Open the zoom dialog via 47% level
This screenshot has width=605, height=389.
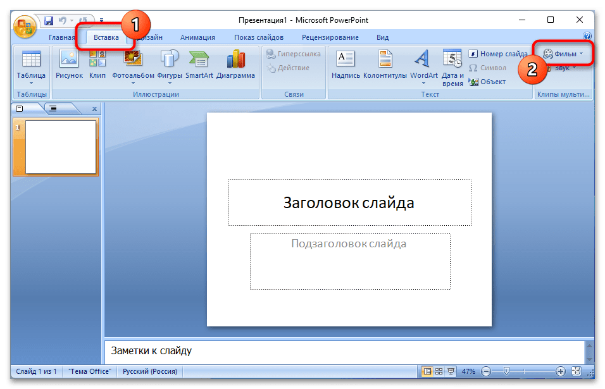[468, 371]
